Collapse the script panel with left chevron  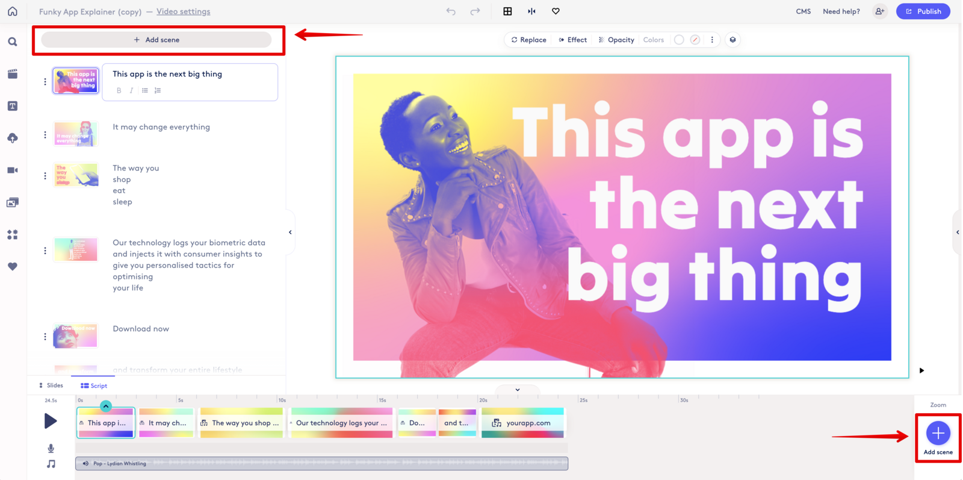pos(290,232)
